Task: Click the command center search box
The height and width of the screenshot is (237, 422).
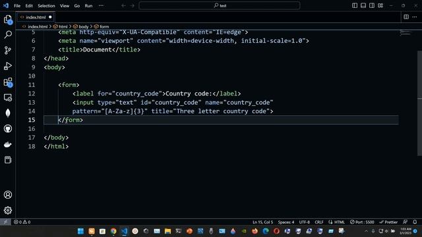Action: click(x=220, y=5)
